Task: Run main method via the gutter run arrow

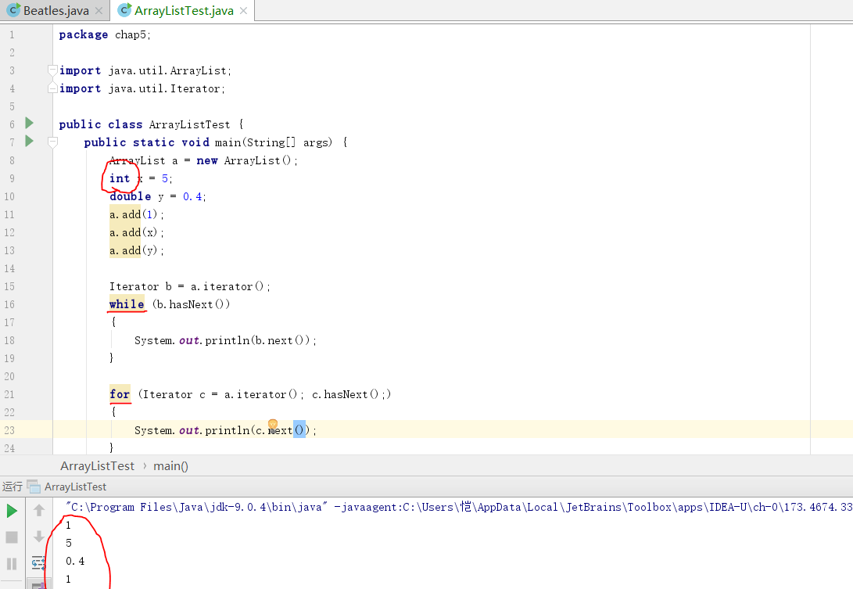Action: click(x=30, y=142)
